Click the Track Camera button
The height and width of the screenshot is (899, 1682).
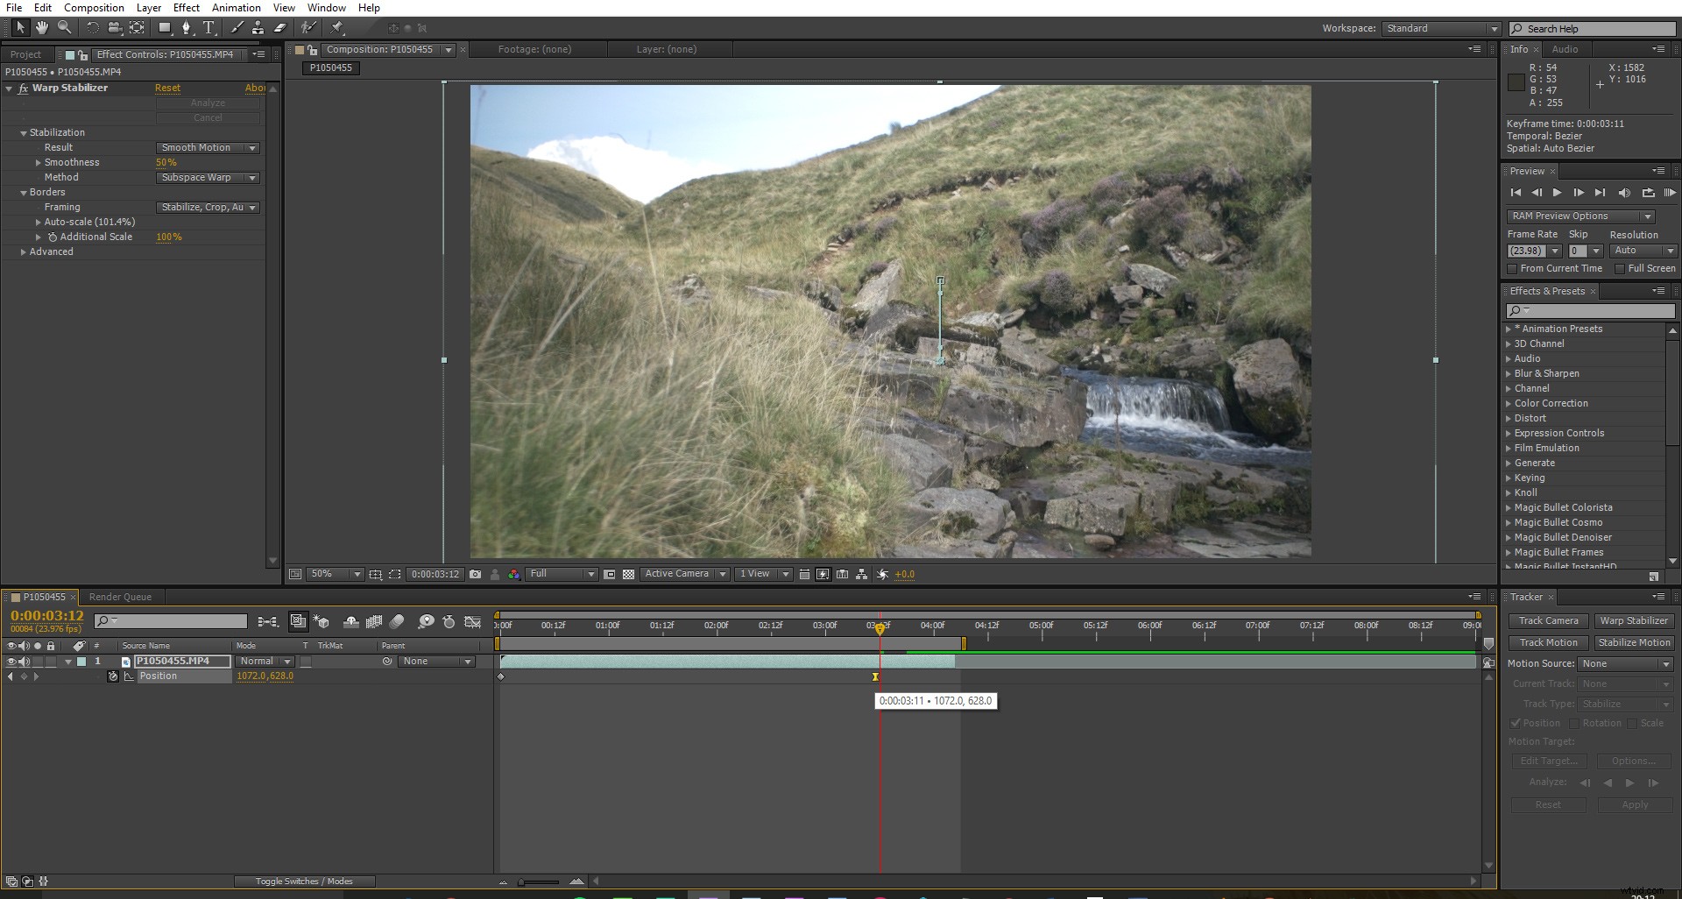pos(1548,620)
